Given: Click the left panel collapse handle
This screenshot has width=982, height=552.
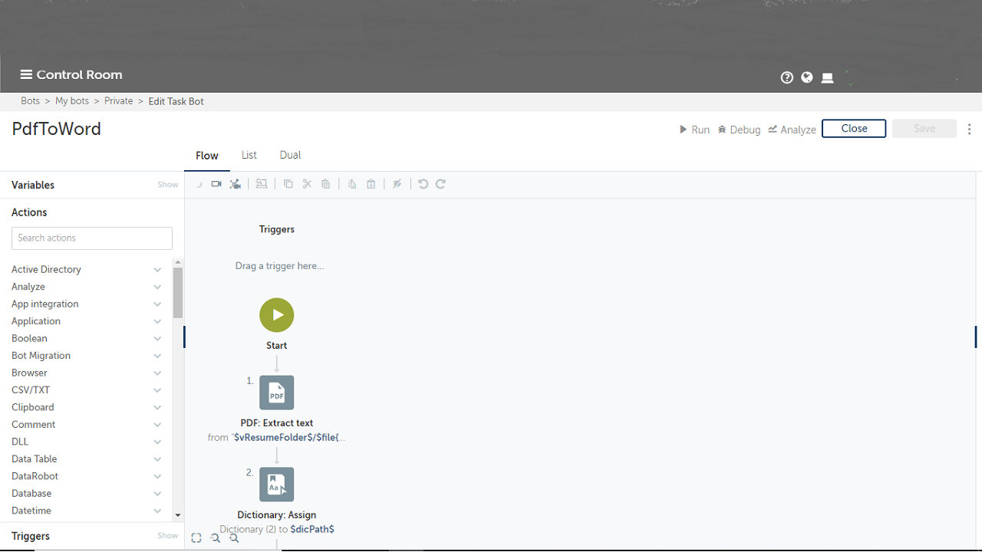Looking at the screenshot, I should click(x=185, y=337).
